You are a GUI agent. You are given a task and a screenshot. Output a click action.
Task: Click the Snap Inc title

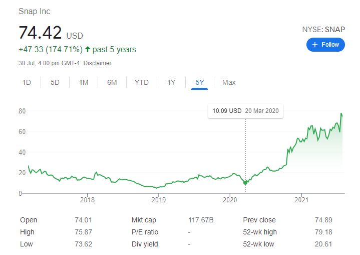click(35, 11)
